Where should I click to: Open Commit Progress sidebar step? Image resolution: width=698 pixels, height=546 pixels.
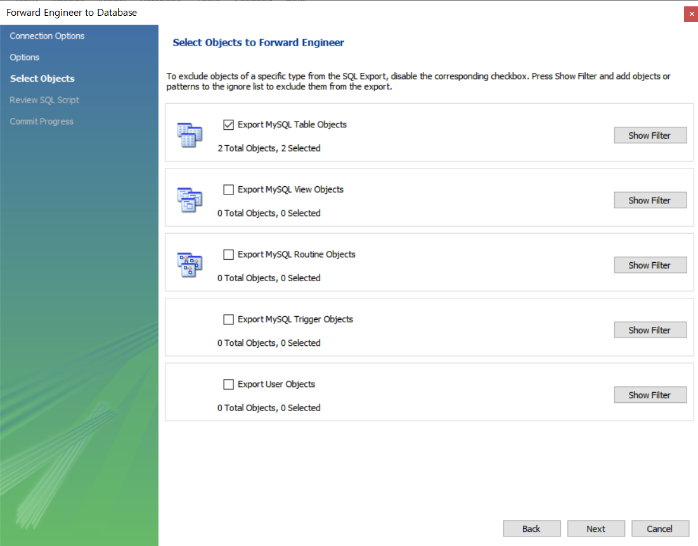(x=41, y=122)
